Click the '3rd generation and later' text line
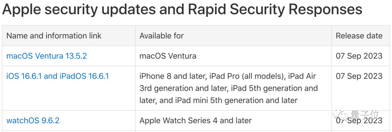Viewport: 392px width, 132px height. 183,88
